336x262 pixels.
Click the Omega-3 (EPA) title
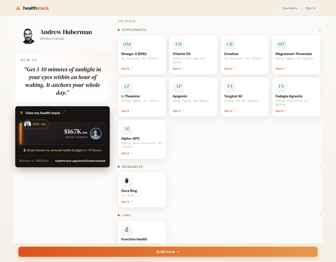click(134, 54)
